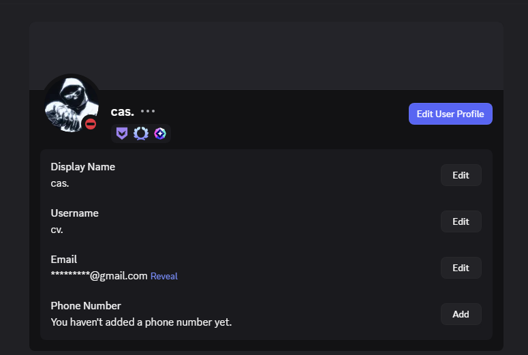
Task: Click the Display Name label
Action: 83,167
